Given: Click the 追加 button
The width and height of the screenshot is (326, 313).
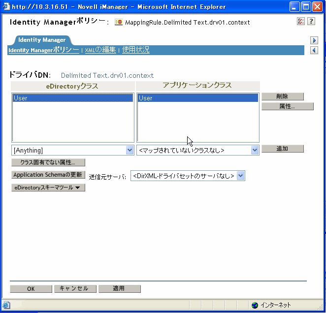Looking at the screenshot, I should (x=282, y=149).
